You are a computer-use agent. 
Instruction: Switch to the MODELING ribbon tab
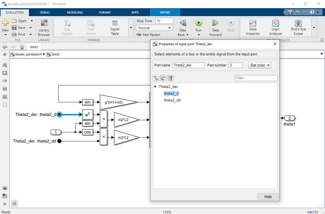(x=75, y=12)
